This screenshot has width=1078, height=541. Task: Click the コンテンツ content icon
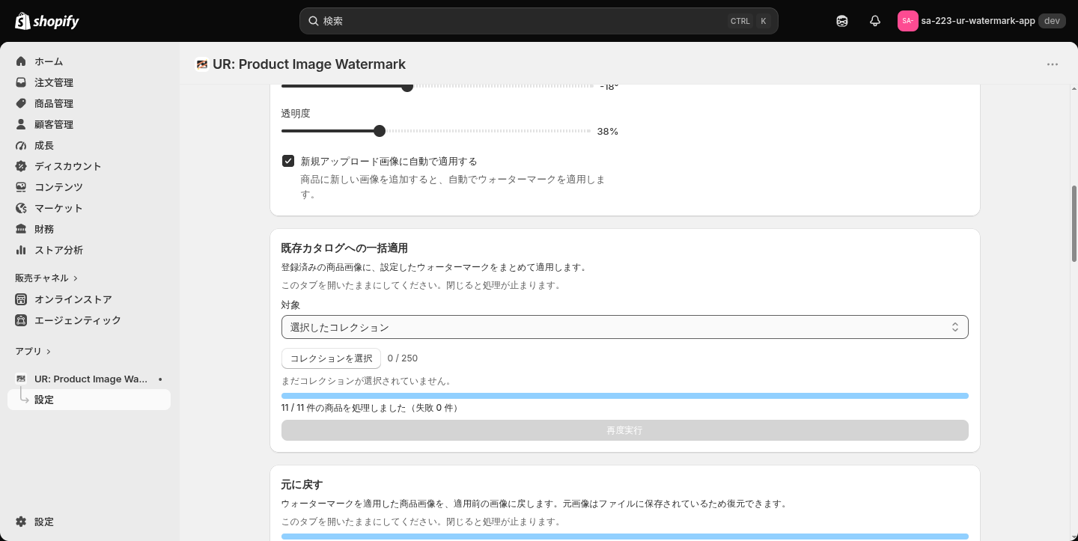(x=21, y=187)
